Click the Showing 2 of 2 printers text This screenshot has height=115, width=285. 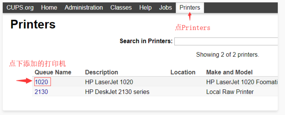click(x=228, y=54)
